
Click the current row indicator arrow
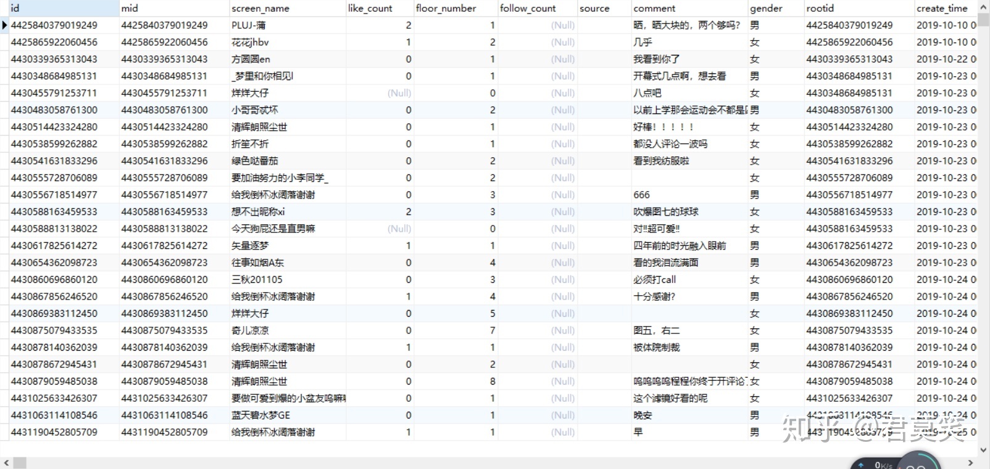(5, 25)
